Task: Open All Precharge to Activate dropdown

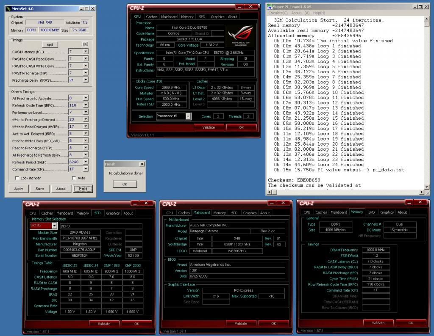Action: [x=86, y=98]
